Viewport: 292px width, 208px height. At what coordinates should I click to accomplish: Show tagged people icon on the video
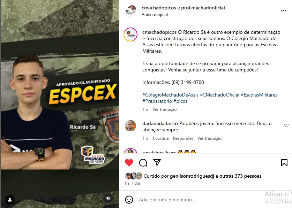(10, 200)
